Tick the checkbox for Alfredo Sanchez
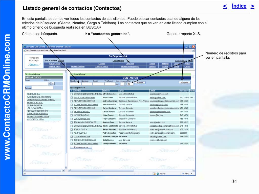The image size is (259, 194). (72, 94)
